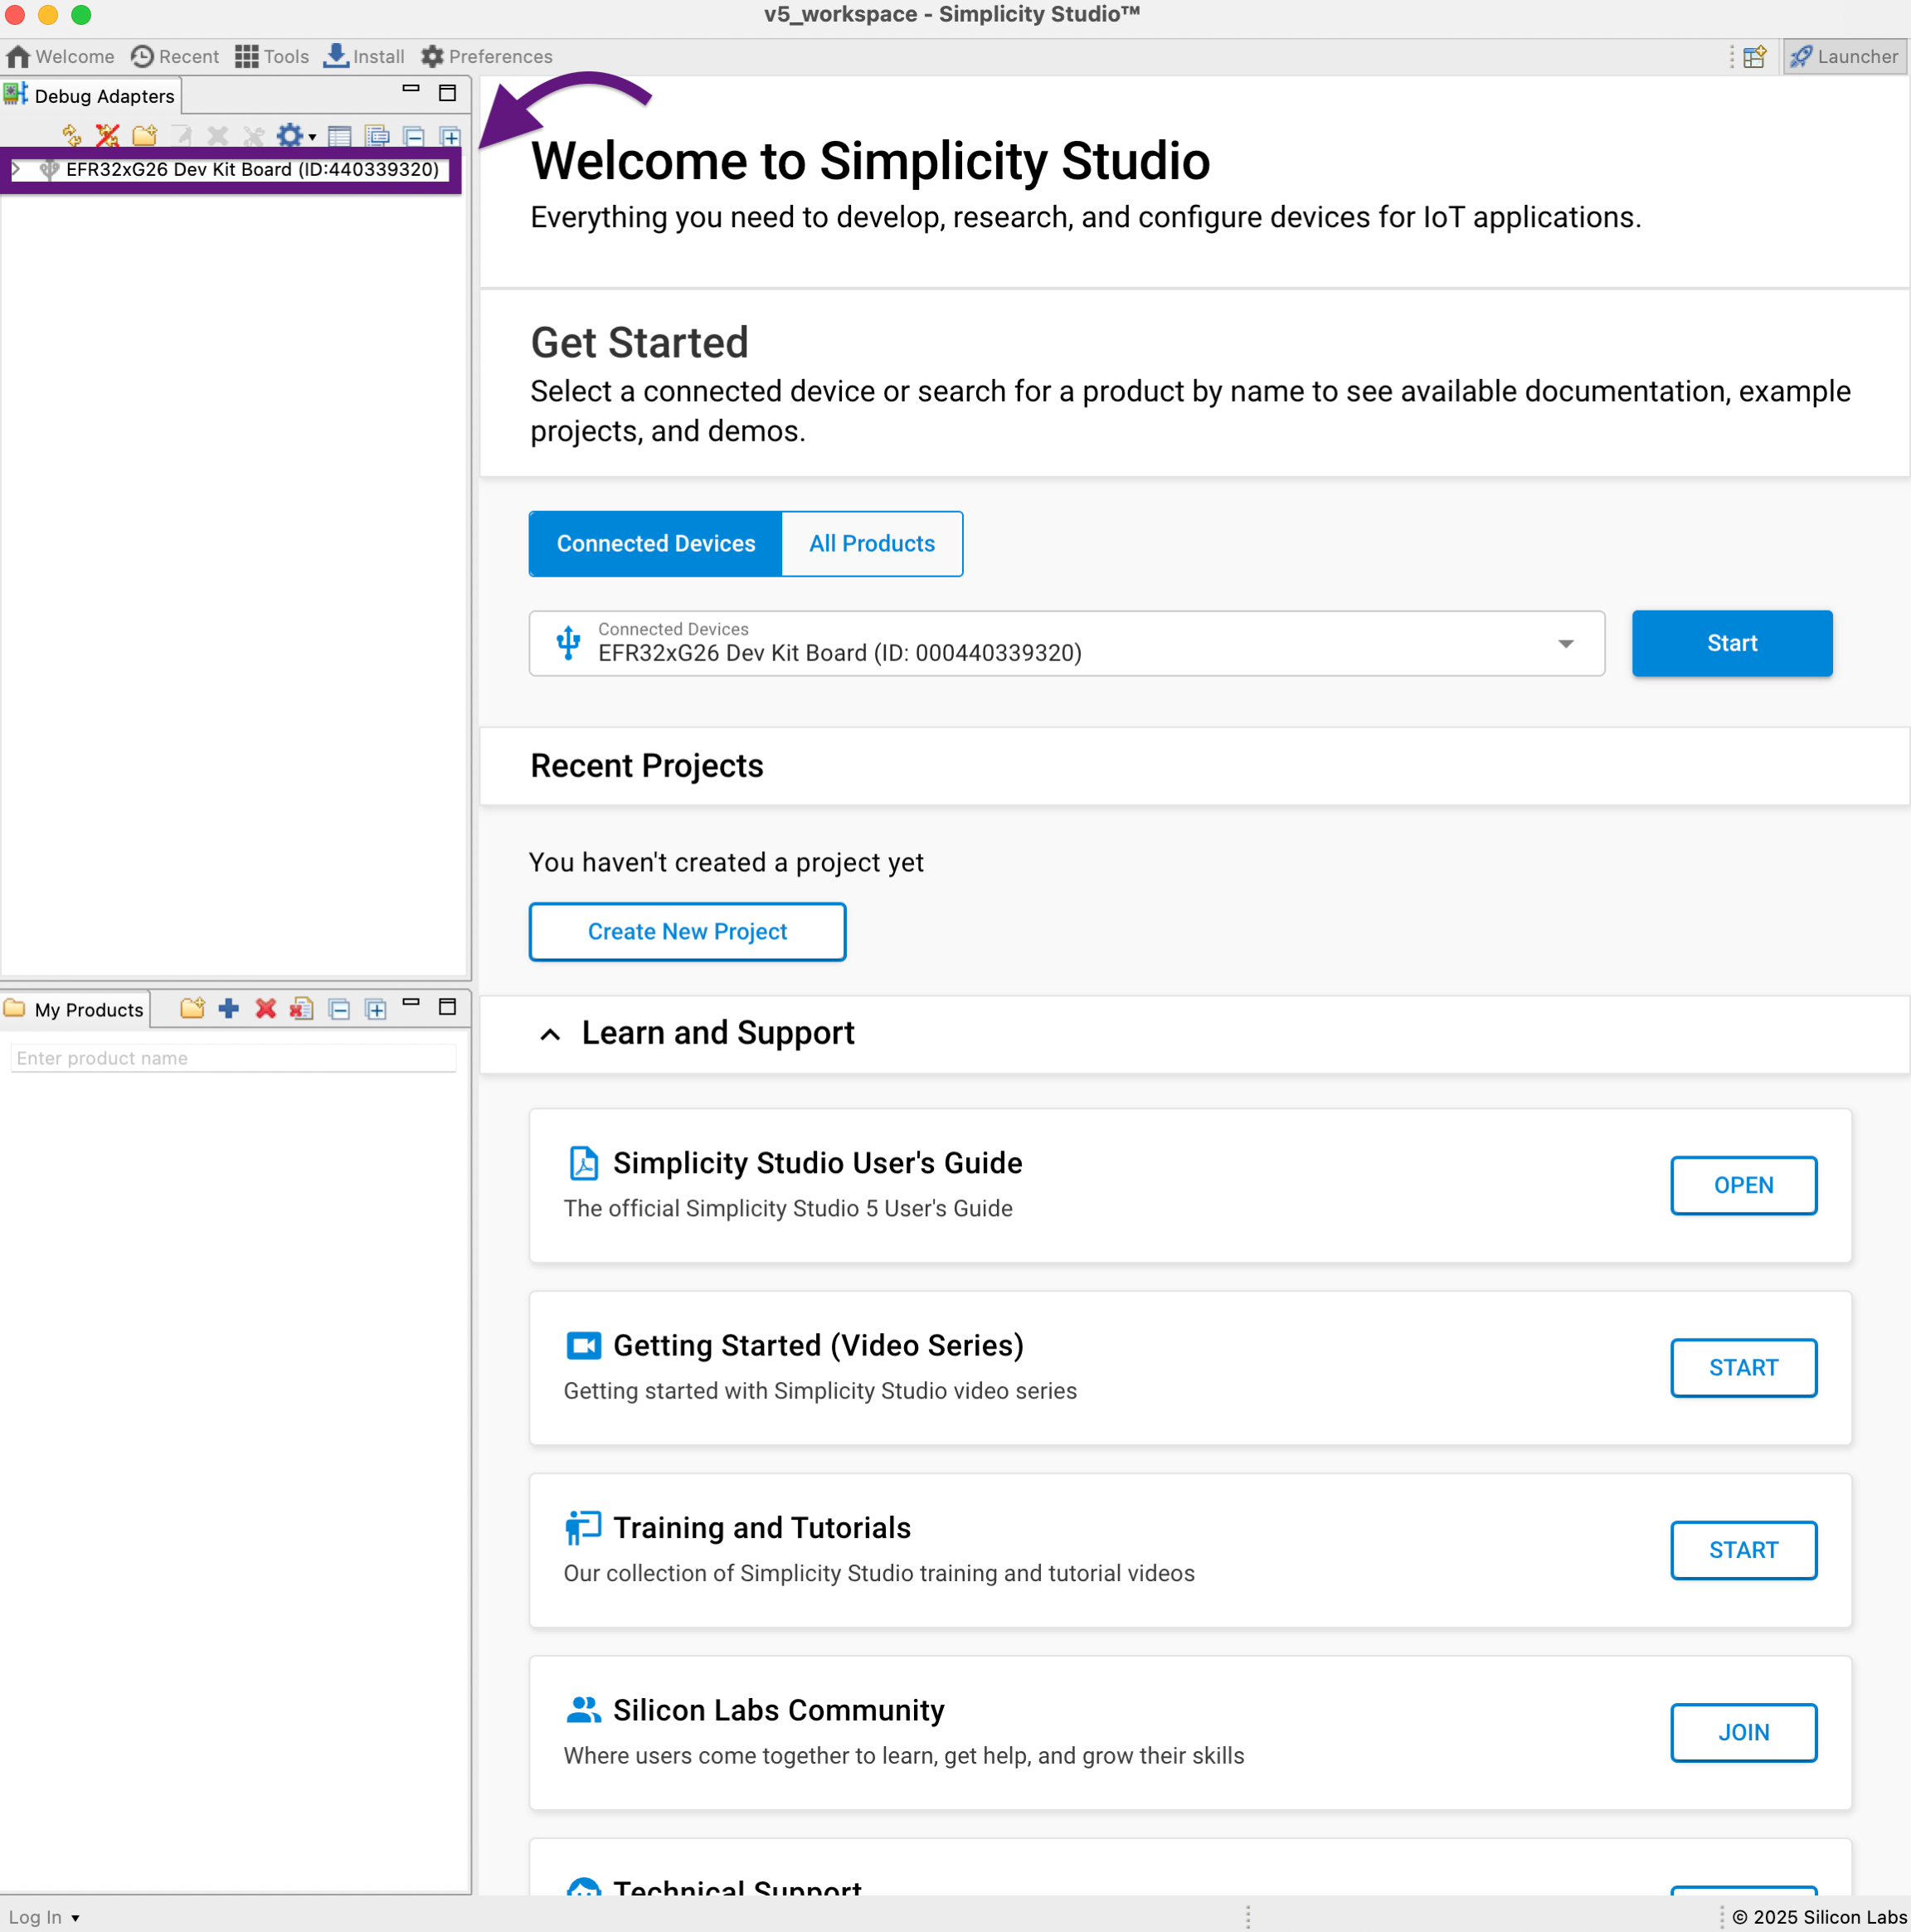Expand the EFR32xG26 Dev Kit Board node
1911x1932 pixels.
[x=16, y=170]
